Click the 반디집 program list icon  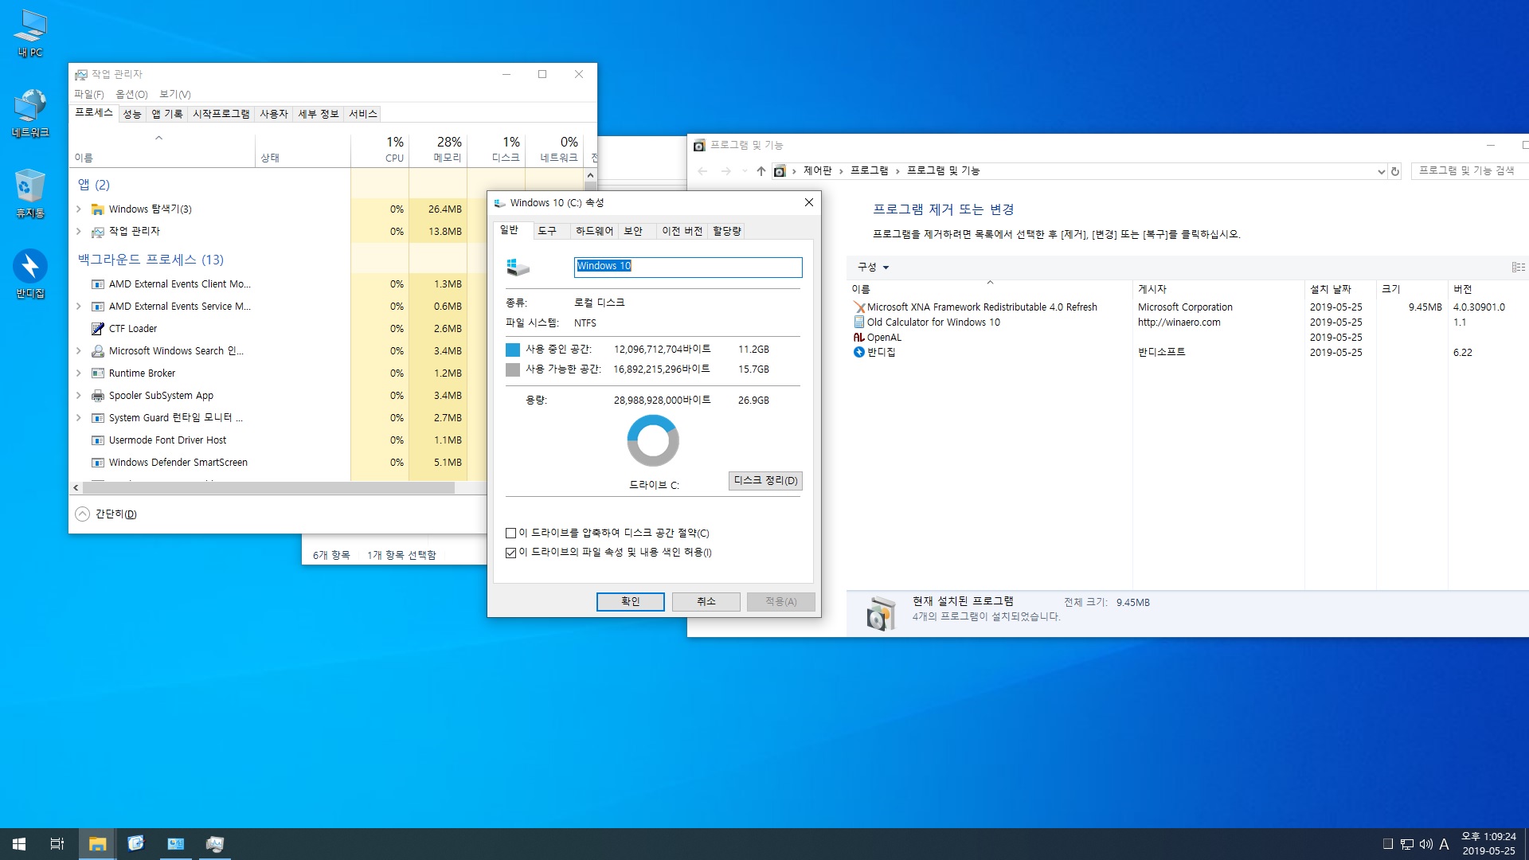click(x=859, y=353)
